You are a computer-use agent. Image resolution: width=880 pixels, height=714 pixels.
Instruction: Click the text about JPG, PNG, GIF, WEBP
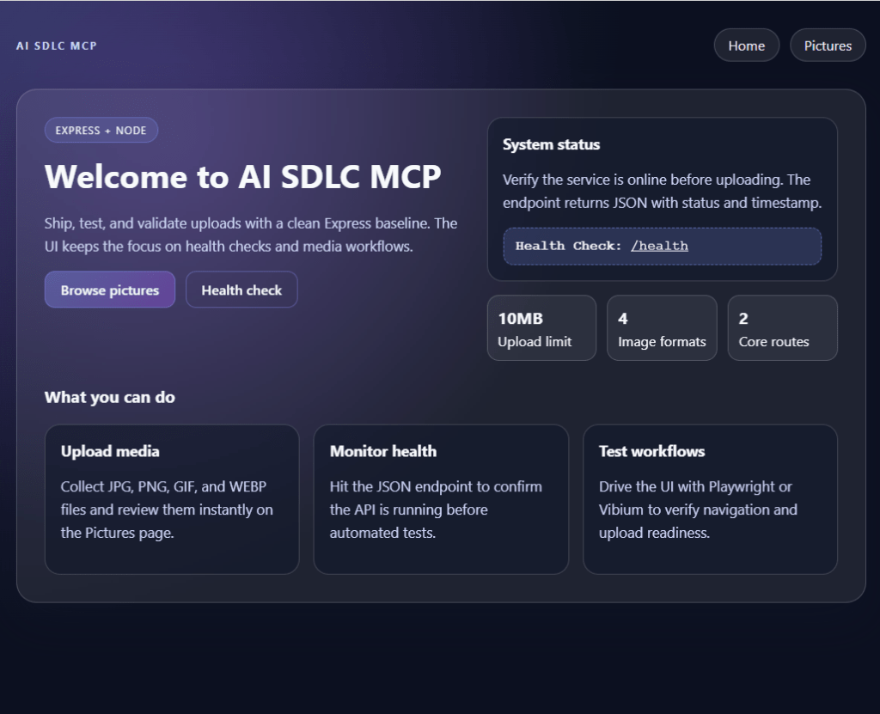[167, 510]
